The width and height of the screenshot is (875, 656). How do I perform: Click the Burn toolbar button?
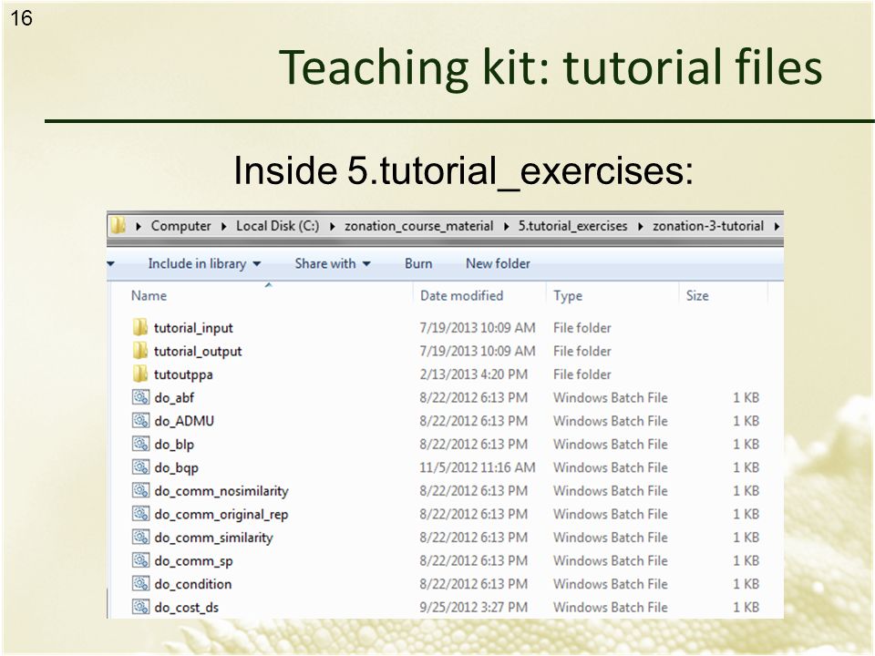coord(418,263)
